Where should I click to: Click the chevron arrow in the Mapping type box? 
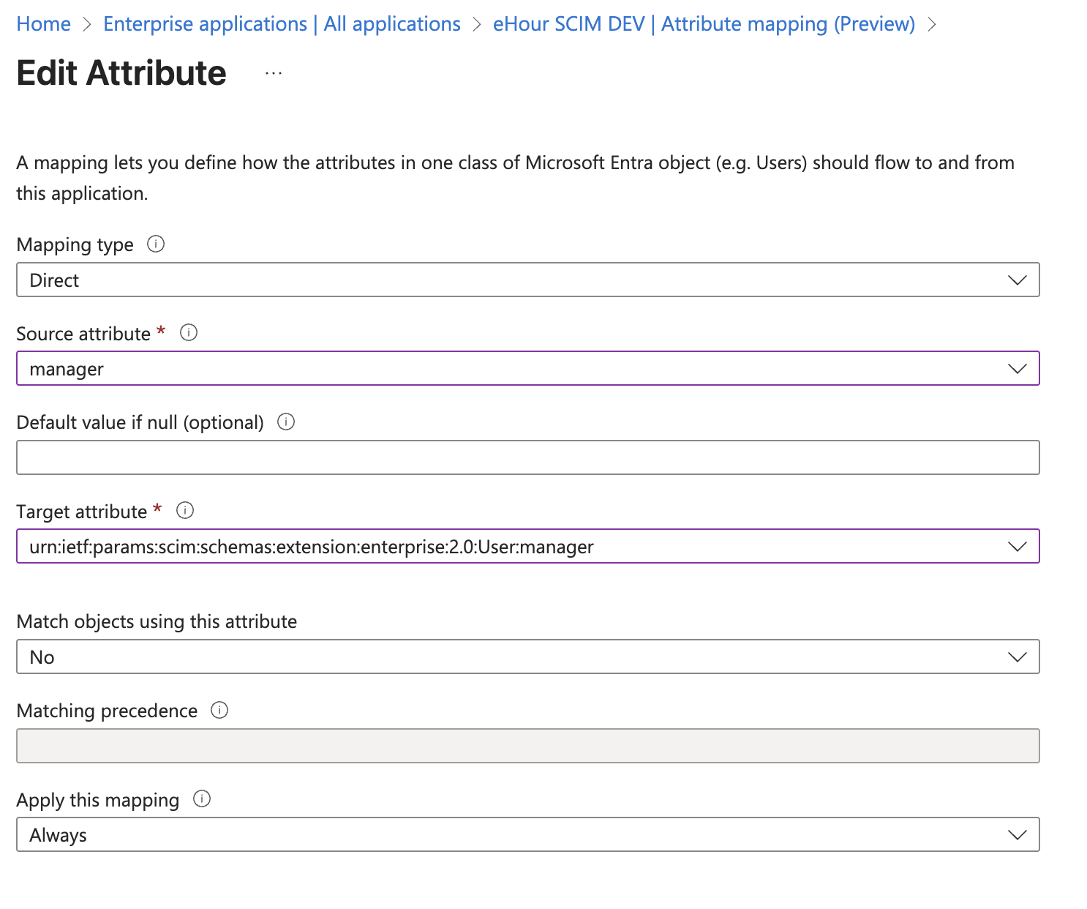pos(1017,280)
